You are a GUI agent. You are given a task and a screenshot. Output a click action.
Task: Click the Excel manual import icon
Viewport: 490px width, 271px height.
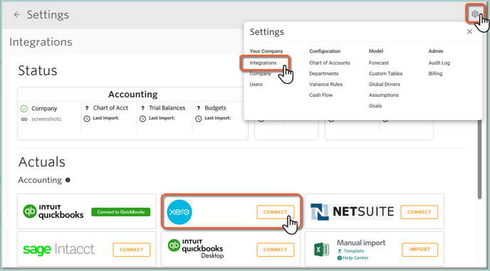321,250
